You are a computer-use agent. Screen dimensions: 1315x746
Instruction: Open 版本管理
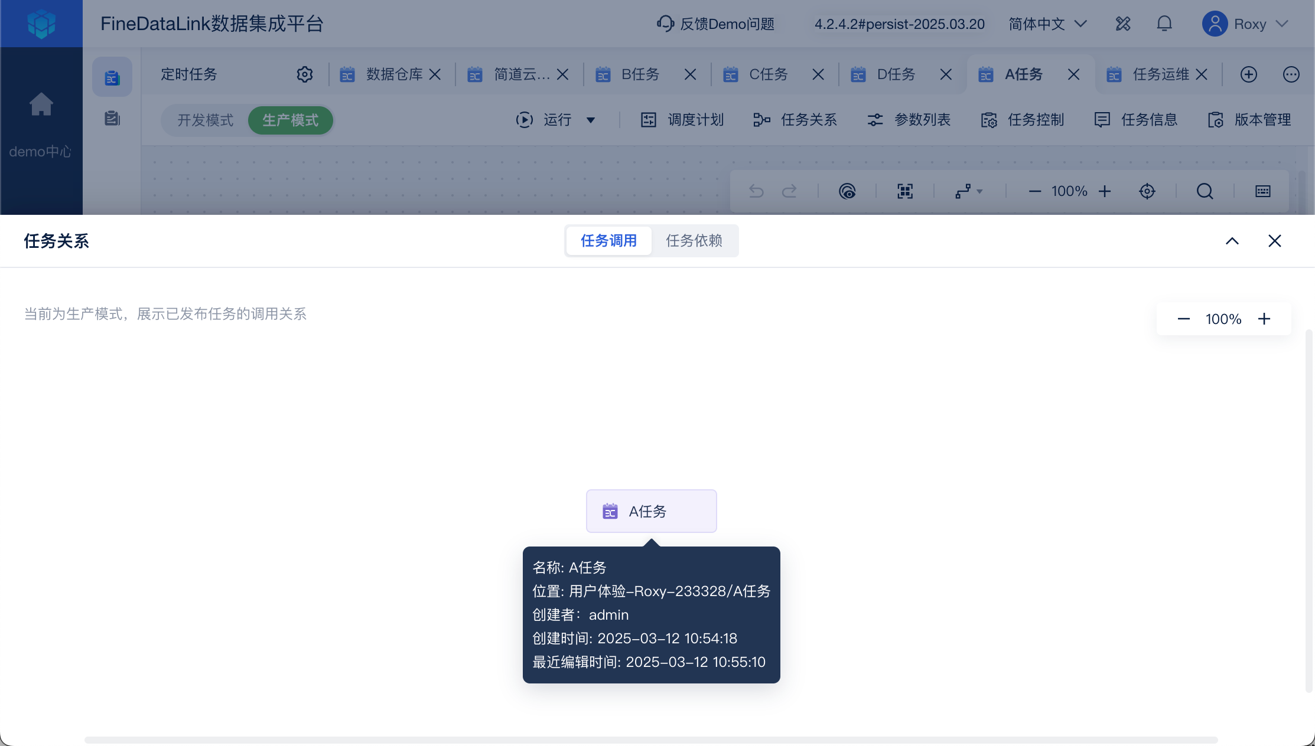pos(1249,120)
